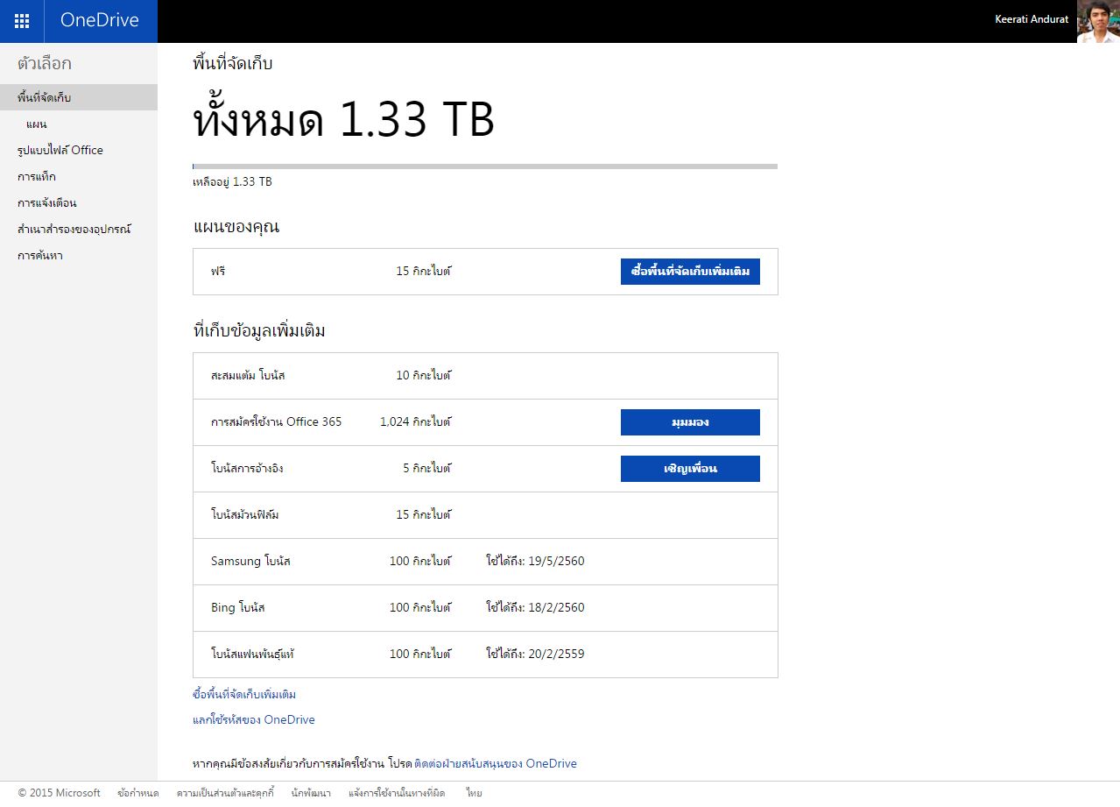Click the blue ซื้อพื้นที่จัดเก็บเพิ่มเติม button

point(690,272)
